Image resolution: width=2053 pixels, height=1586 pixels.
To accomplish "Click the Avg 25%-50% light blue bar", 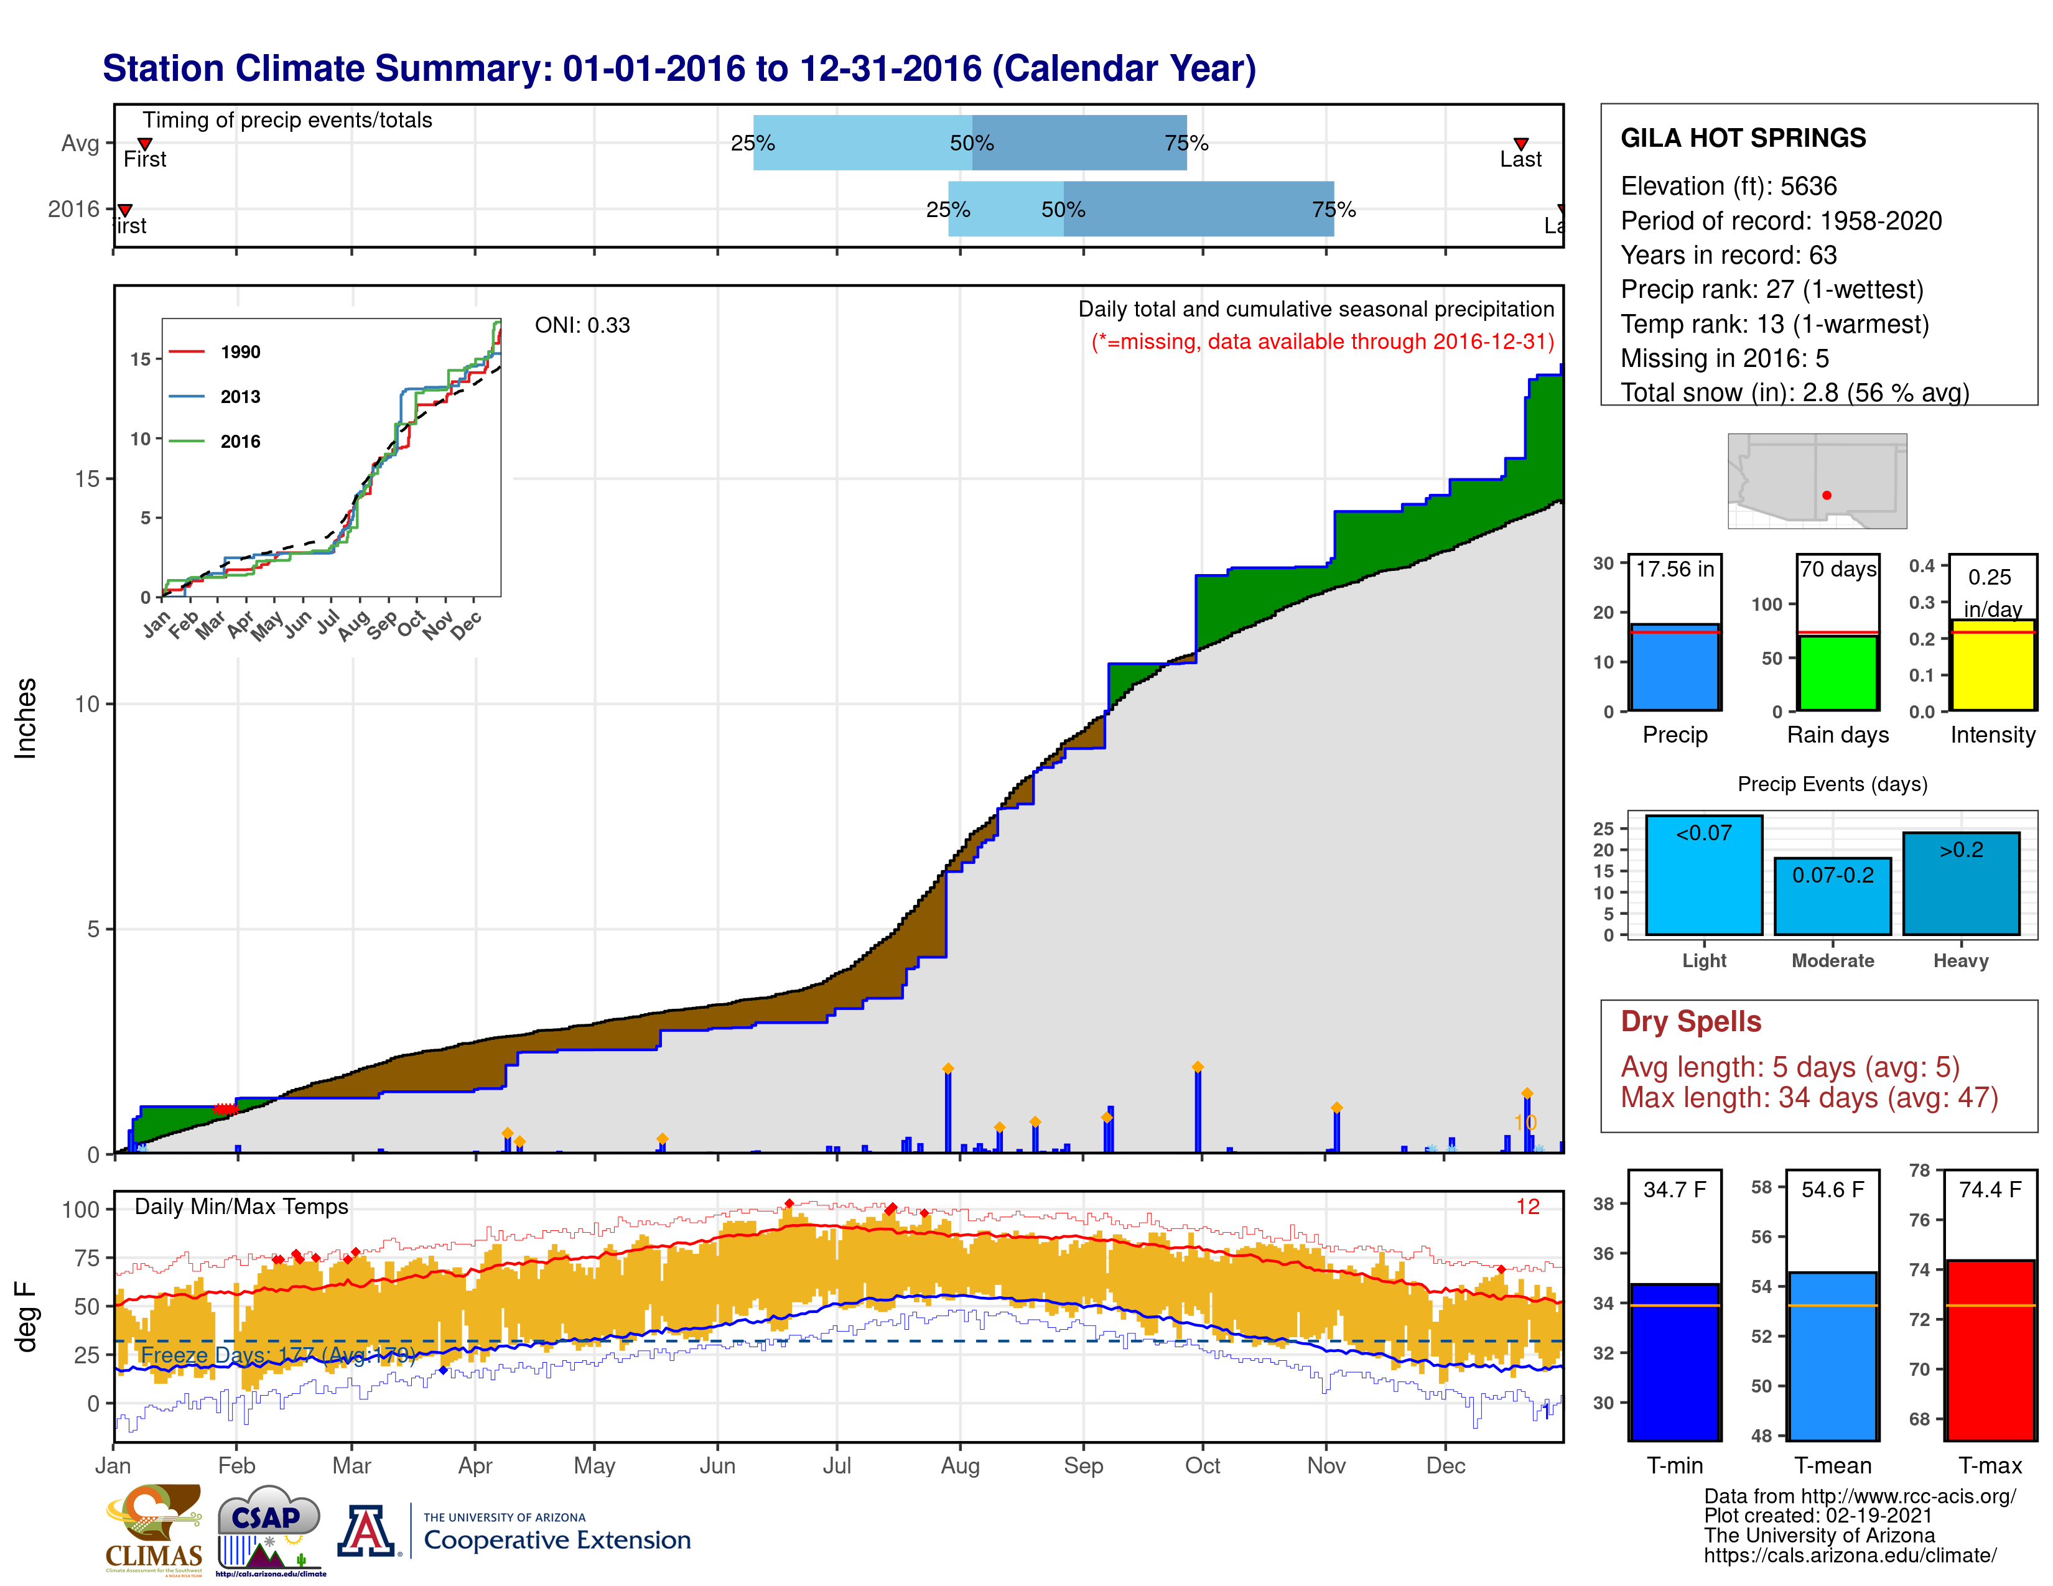I will [862, 143].
